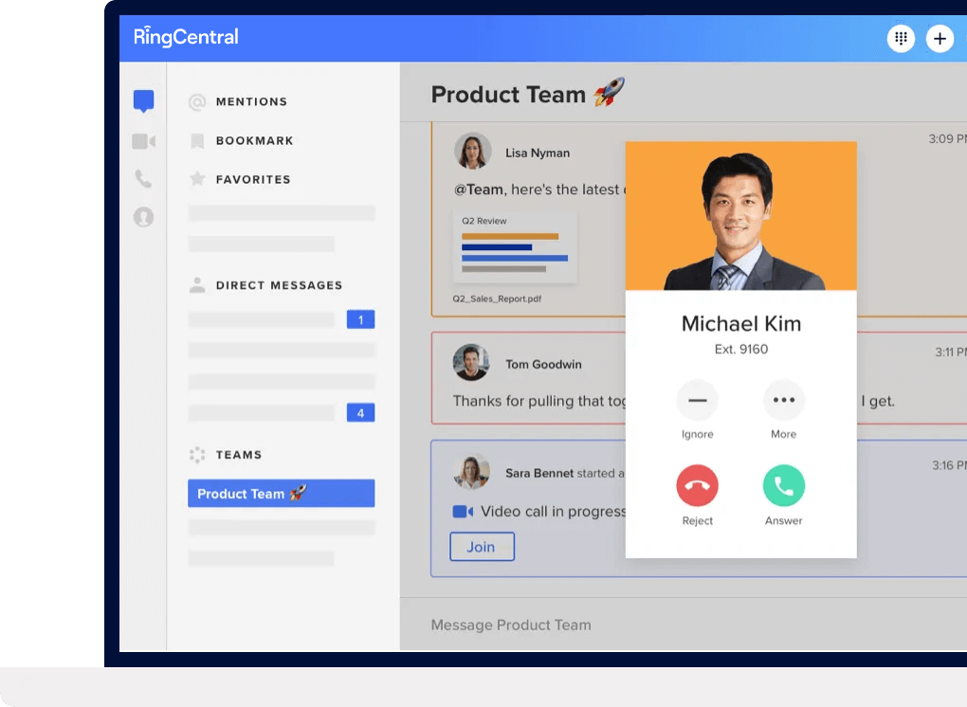Open Contacts from the left rail icon
967x707 pixels.
coord(143,217)
